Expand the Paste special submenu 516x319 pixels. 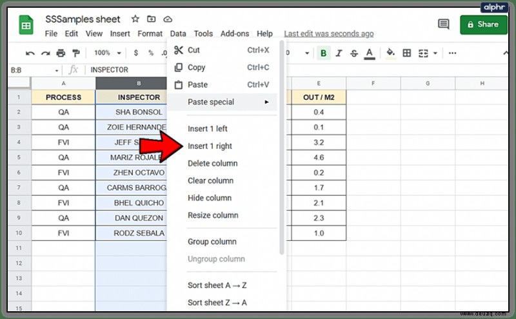222,102
